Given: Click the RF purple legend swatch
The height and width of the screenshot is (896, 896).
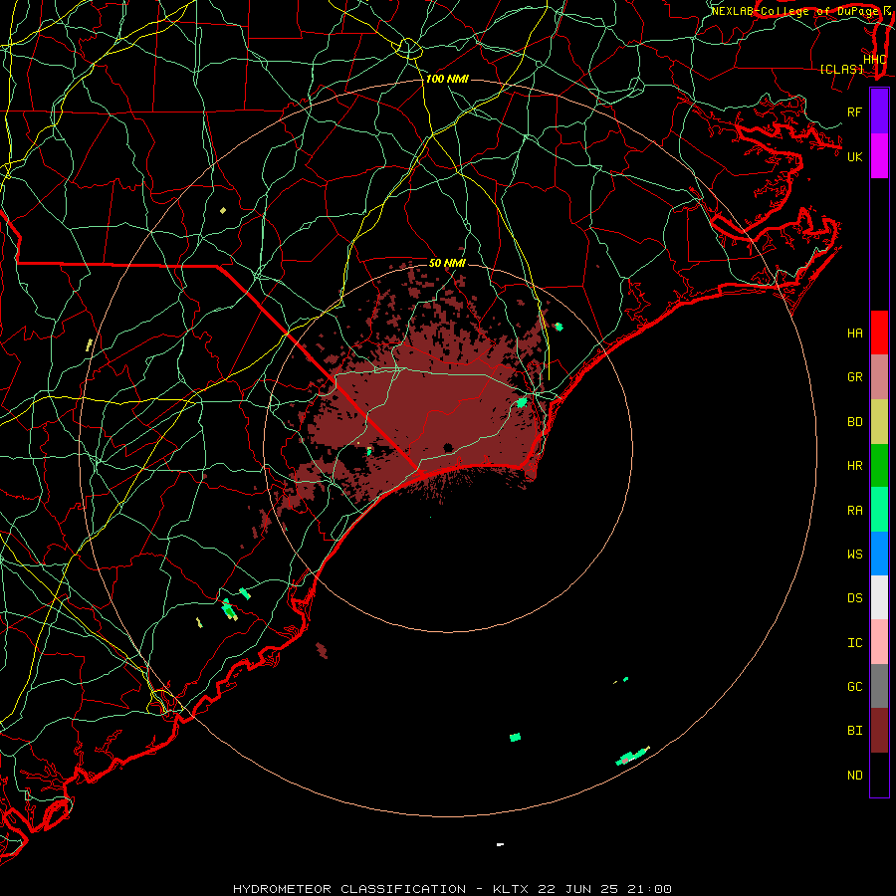Looking at the screenshot, I should pos(879,112).
